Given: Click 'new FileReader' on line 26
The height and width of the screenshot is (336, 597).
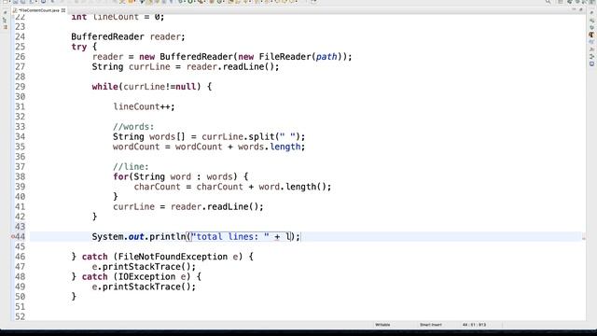Looking at the screenshot, I should coord(274,57).
